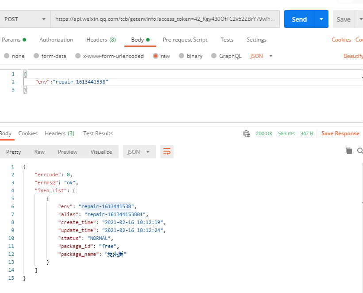Screen dimensions: 363x293
Task: Click the "errcode" line in response
Action: click(54, 175)
